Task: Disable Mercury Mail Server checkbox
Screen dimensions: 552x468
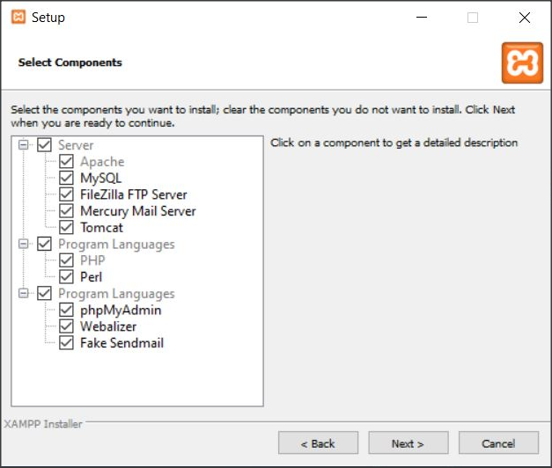Action: pyautogui.click(x=66, y=211)
